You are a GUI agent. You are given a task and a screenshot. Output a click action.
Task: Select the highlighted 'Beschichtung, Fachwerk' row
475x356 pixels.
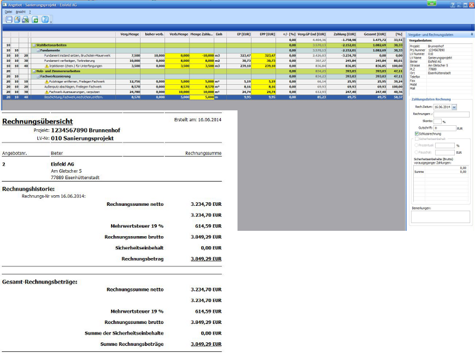(x=202, y=97)
